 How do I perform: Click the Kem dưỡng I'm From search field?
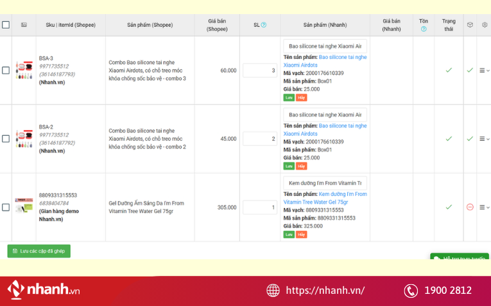[x=325, y=183]
